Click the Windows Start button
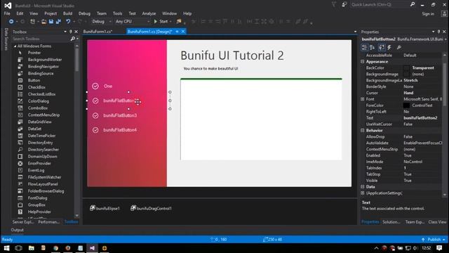This screenshot has width=449, height=253. tap(6, 248)
